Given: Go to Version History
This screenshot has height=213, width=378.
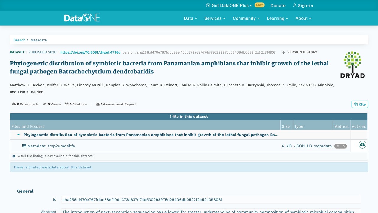Looking at the screenshot, I should tap(300, 52).
